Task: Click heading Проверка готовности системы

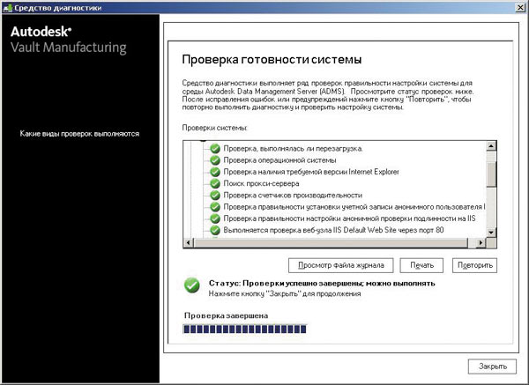Action: (x=272, y=60)
